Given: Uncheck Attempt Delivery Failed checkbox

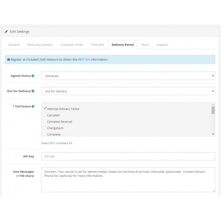Looking at the screenshot, I should pos(45,108).
